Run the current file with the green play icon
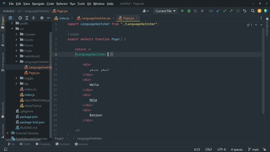 pyautogui.click(x=182, y=11)
